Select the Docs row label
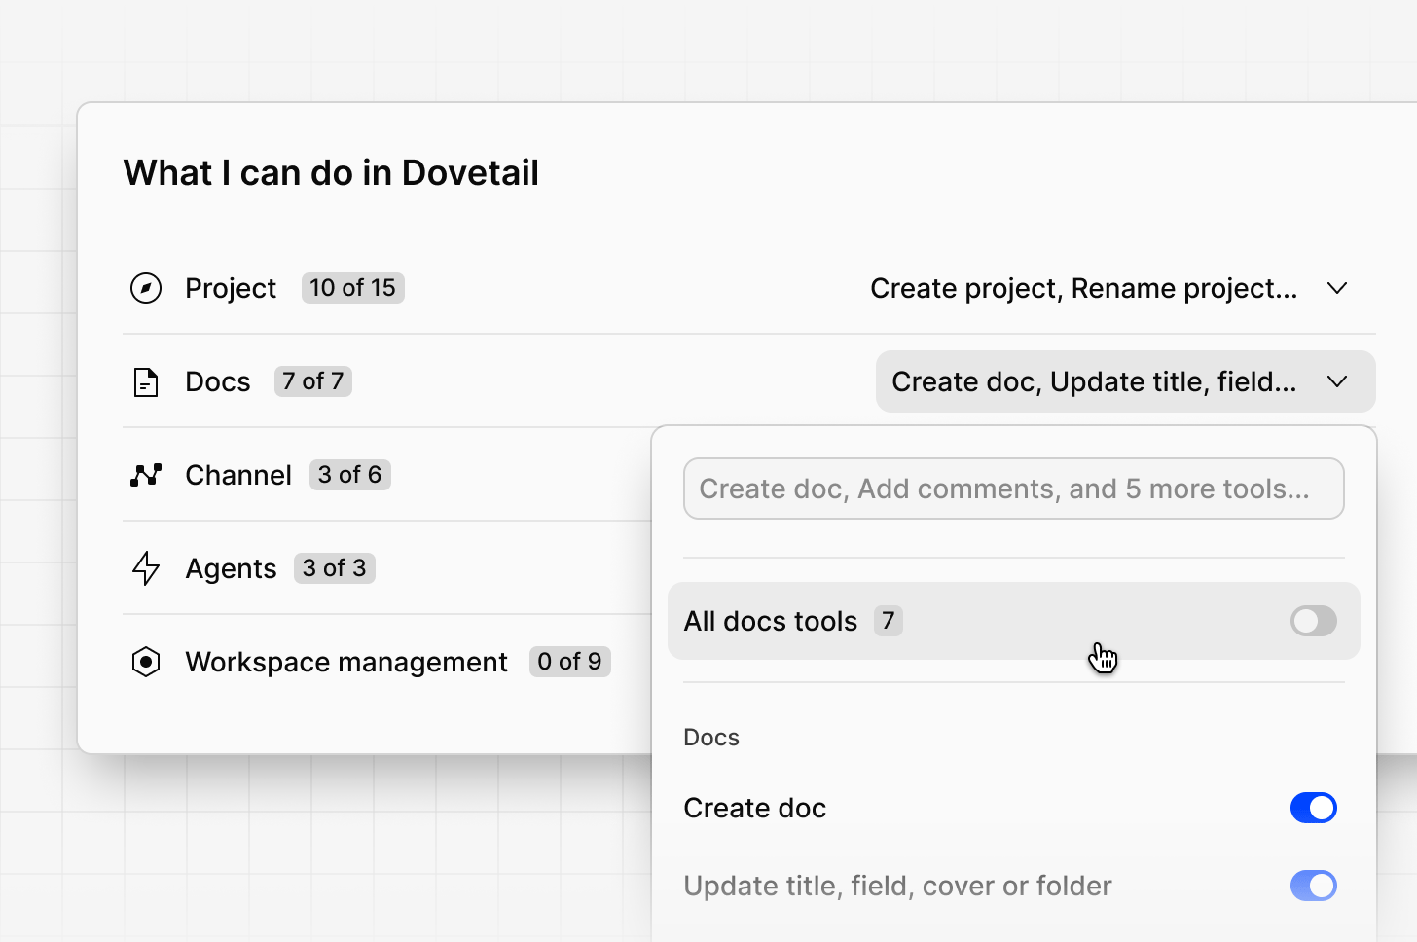Image resolution: width=1417 pixels, height=942 pixels. pos(218,381)
